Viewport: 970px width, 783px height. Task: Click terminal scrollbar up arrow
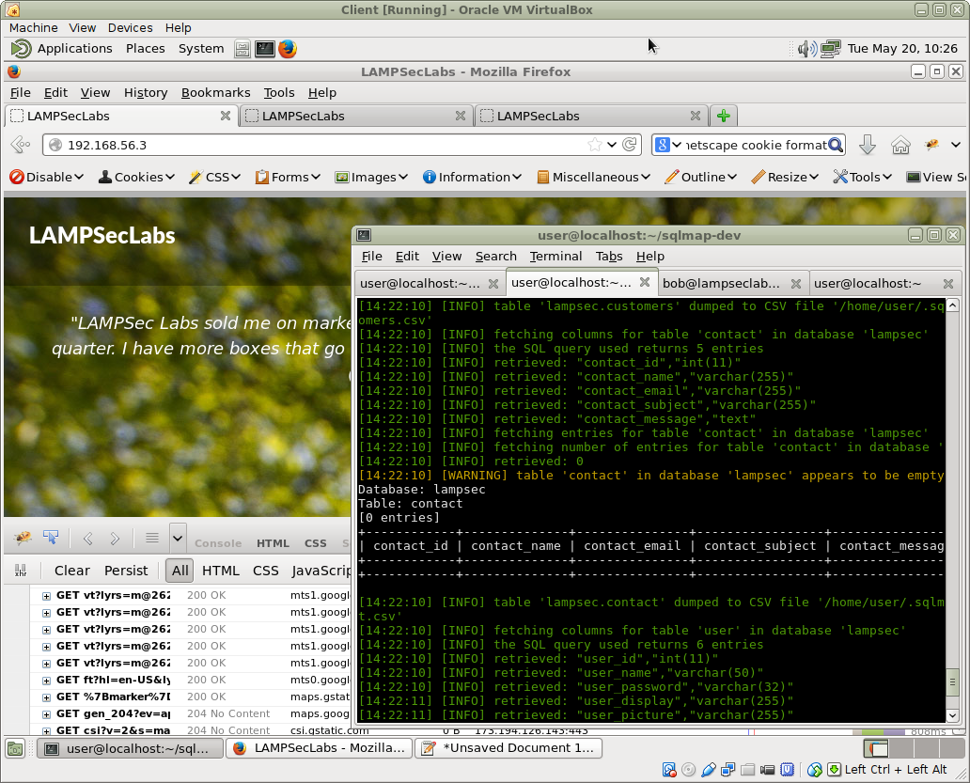click(x=953, y=305)
